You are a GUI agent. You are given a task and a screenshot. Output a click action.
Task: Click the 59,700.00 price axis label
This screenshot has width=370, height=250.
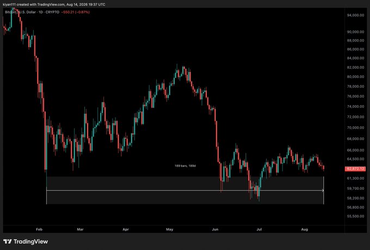[355, 188]
